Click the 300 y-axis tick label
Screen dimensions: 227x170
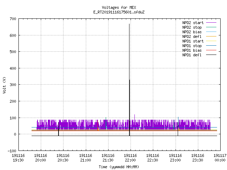(13, 85)
